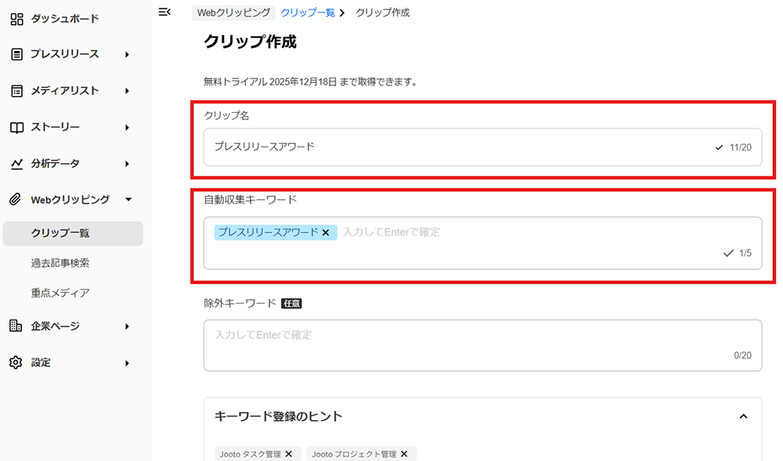This screenshot has height=461, width=783.
Task: Click the Webクリッピング paperclip icon
Action: (x=16, y=199)
